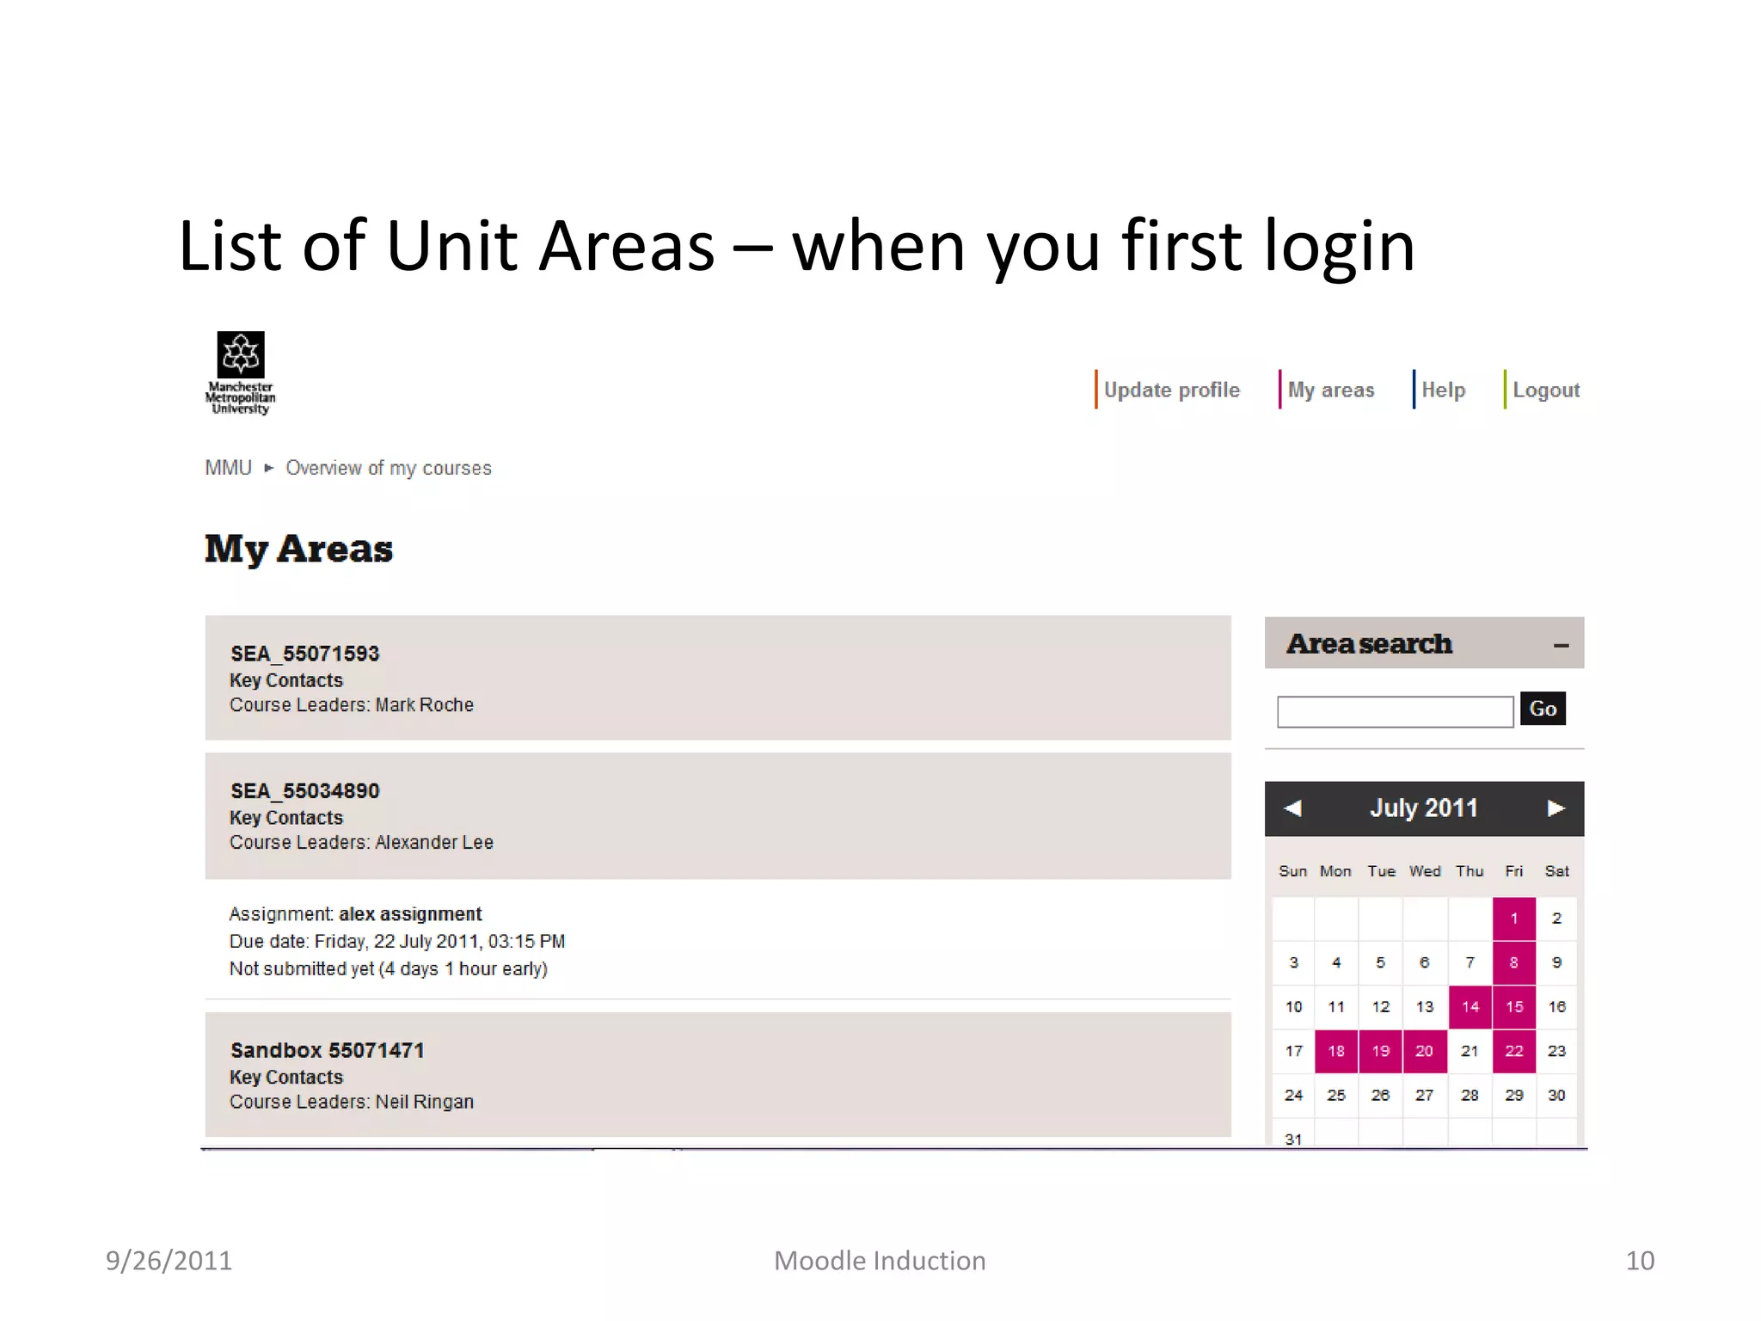Viewport: 1761px width, 1321px height.
Task: Select highlighted calendar day 18
Action: pos(1336,1051)
